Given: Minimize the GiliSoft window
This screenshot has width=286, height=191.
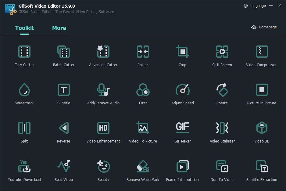Looking at the screenshot, I should (271, 6).
